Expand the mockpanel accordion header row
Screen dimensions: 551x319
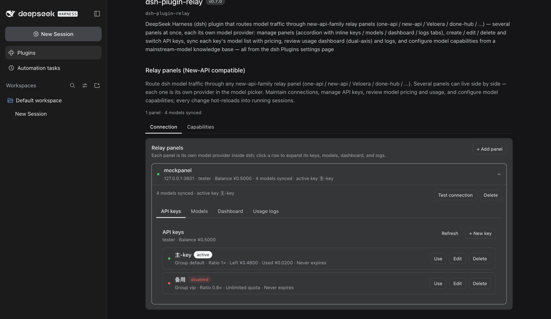[329, 174]
